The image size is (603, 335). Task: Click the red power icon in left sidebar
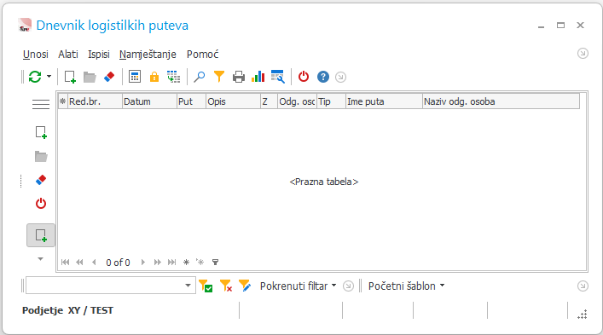click(41, 203)
